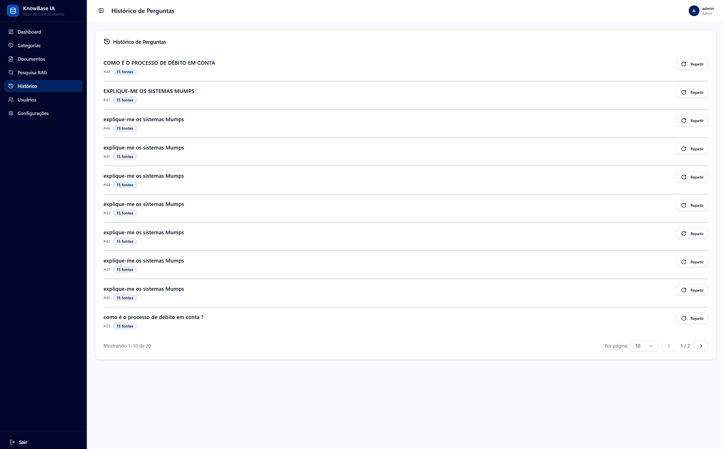This screenshot has width=724, height=449.
Task: Go to Documentos section
Action: coord(43,59)
